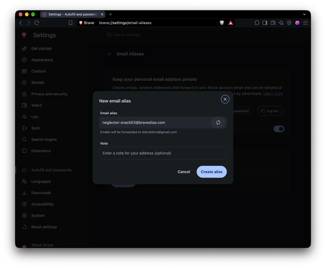
Task: Go forward to next page
Action: 28,23
